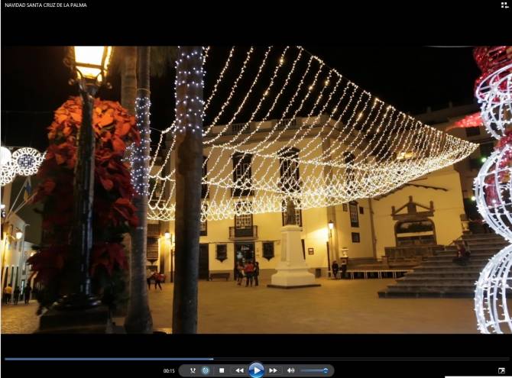Viewport: 512px width, 378px height.
Task: Switch to Library using top-right icon
Action: coord(504,5)
